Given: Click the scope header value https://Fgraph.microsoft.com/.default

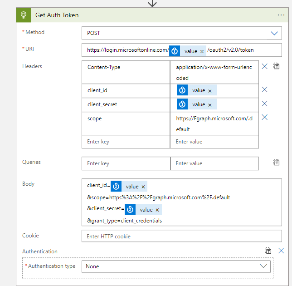Looking at the screenshot, I should coord(214,123).
